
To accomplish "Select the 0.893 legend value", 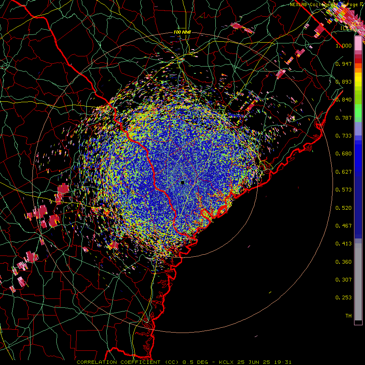I will (344, 82).
